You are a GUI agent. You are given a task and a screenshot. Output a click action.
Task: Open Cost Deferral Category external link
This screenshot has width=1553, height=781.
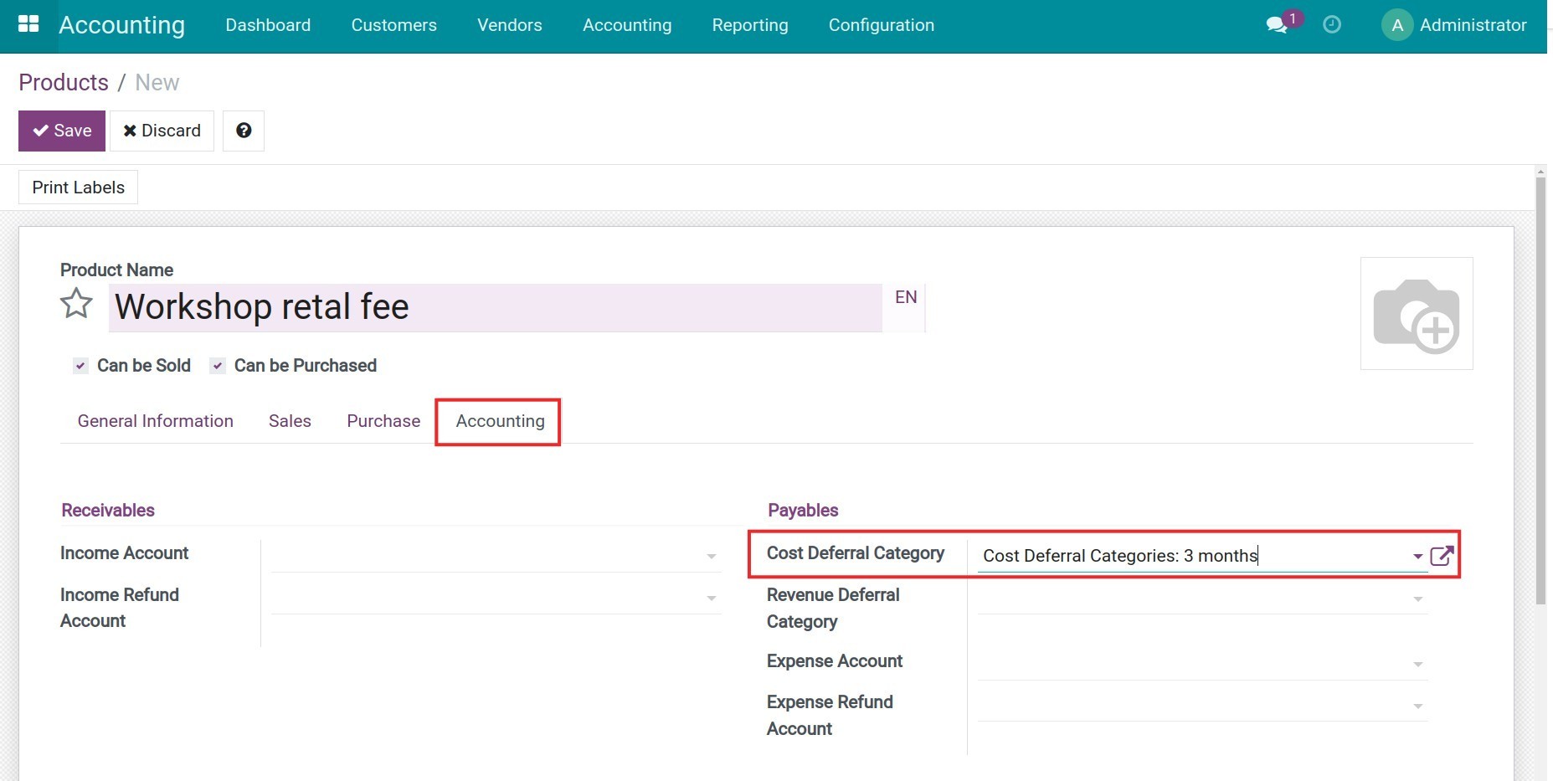(x=1442, y=556)
